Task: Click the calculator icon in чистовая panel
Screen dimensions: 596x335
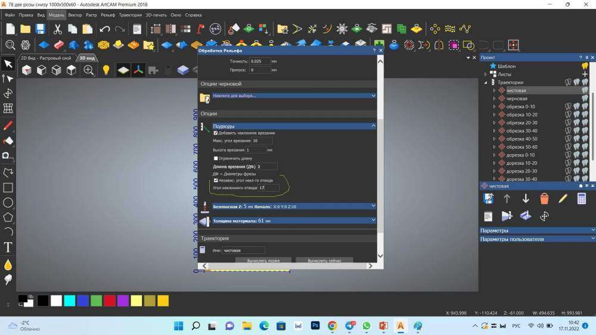Action: [x=582, y=199]
